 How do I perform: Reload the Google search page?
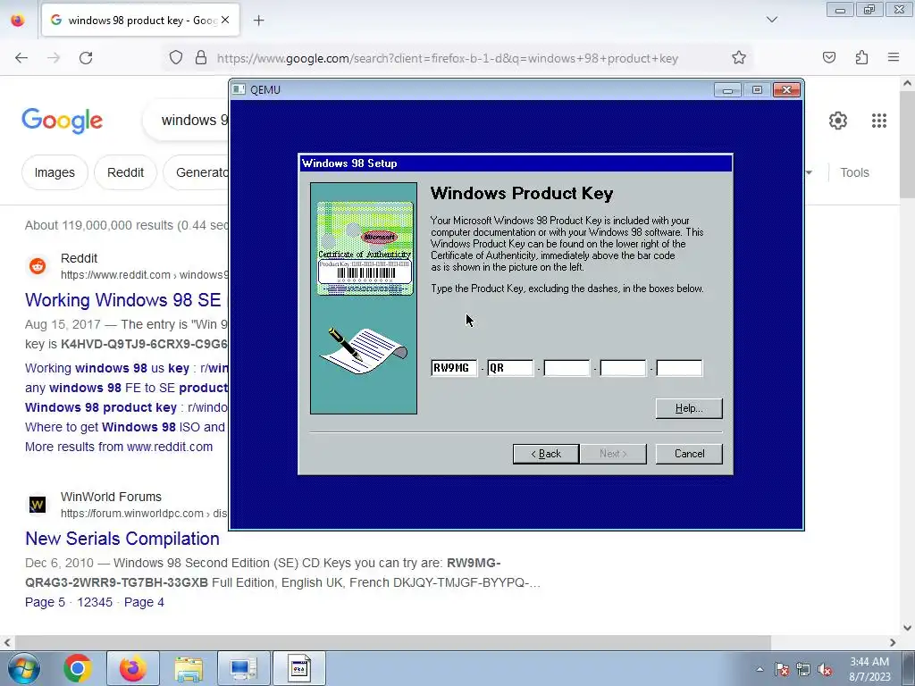coord(86,58)
